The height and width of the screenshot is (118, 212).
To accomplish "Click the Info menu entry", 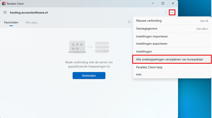I will (172, 75).
